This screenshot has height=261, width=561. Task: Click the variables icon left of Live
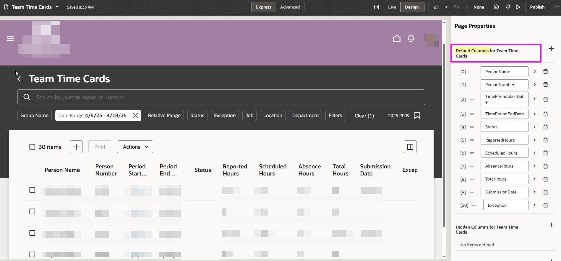pyautogui.click(x=377, y=7)
